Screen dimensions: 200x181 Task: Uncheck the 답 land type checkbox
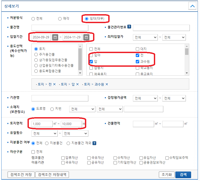click(91, 62)
